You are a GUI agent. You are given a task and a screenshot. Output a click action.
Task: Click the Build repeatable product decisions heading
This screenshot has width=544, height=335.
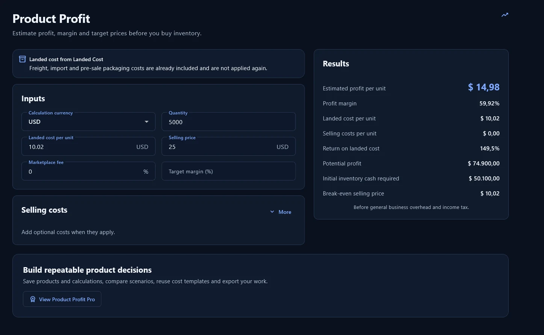click(x=87, y=270)
